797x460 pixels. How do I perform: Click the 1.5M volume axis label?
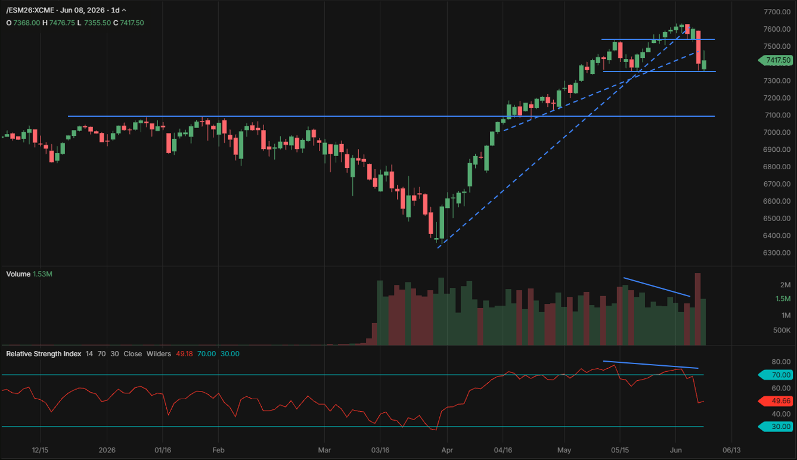pyautogui.click(x=783, y=299)
